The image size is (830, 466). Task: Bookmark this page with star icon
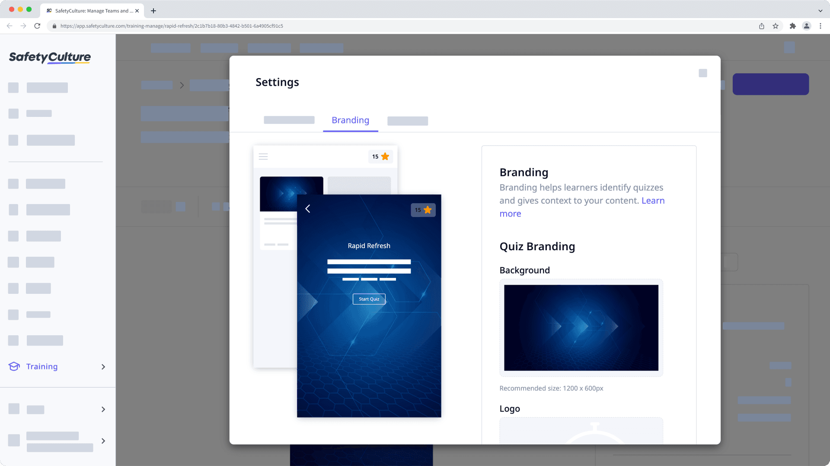(x=776, y=26)
